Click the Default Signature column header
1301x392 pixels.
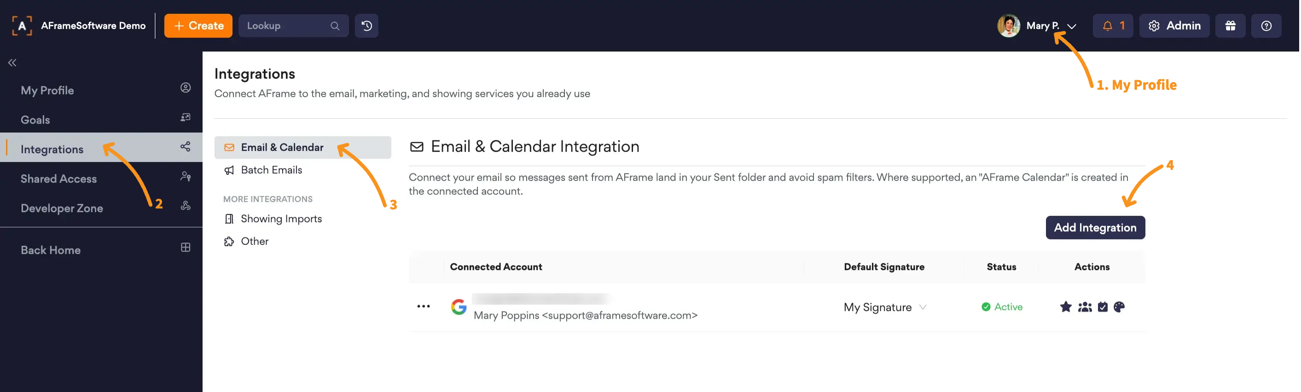[x=884, y=267]
